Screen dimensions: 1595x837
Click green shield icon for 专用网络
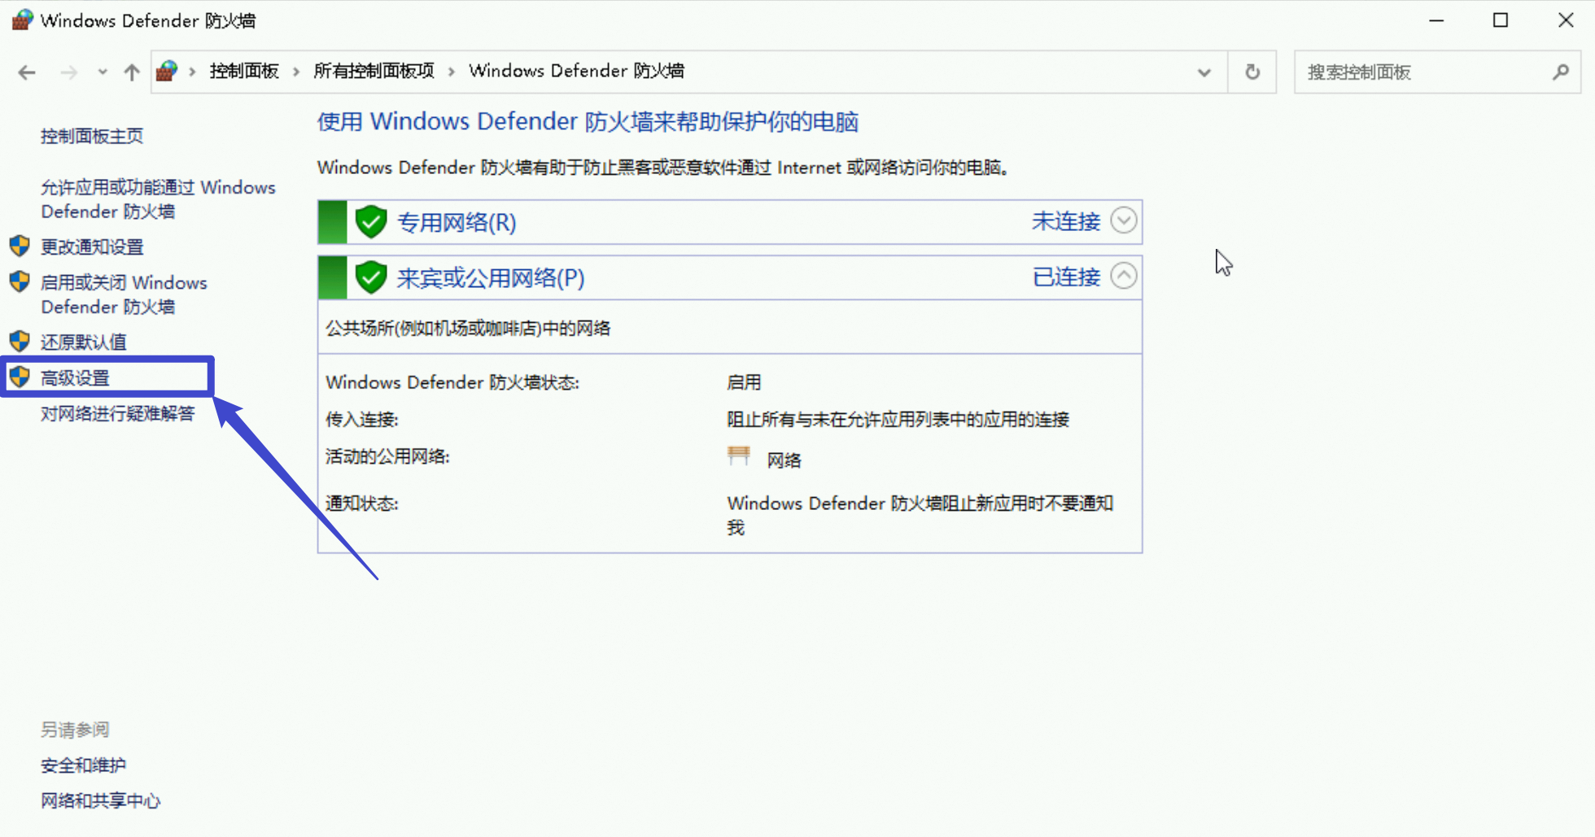pyautogui.click(x=371, y=221)
